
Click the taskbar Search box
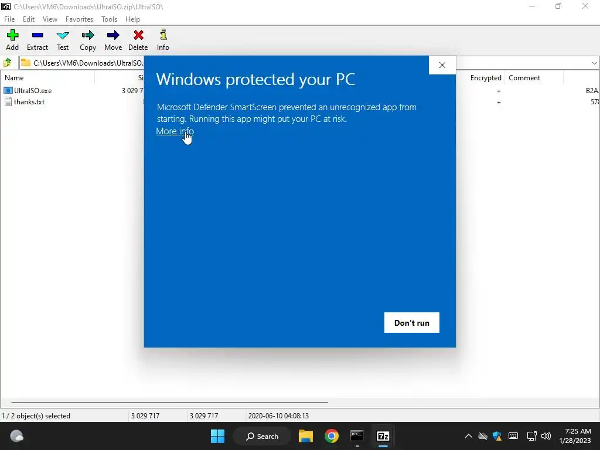262,436
